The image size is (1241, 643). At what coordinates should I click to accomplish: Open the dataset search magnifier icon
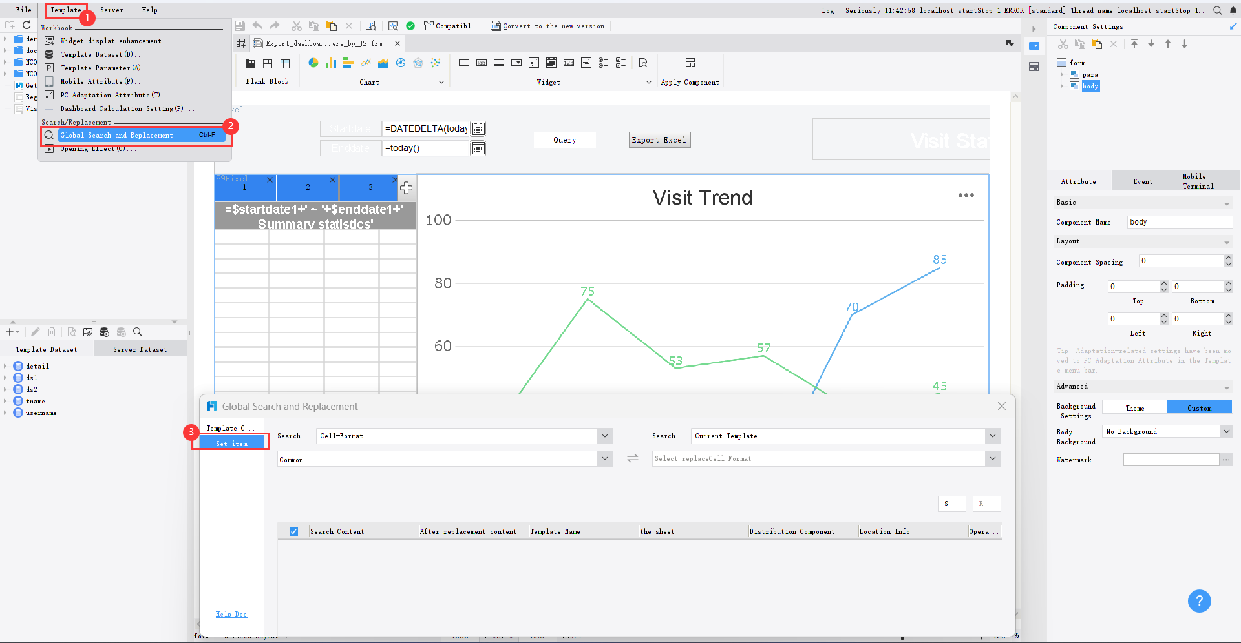click(x=138, y=332)
